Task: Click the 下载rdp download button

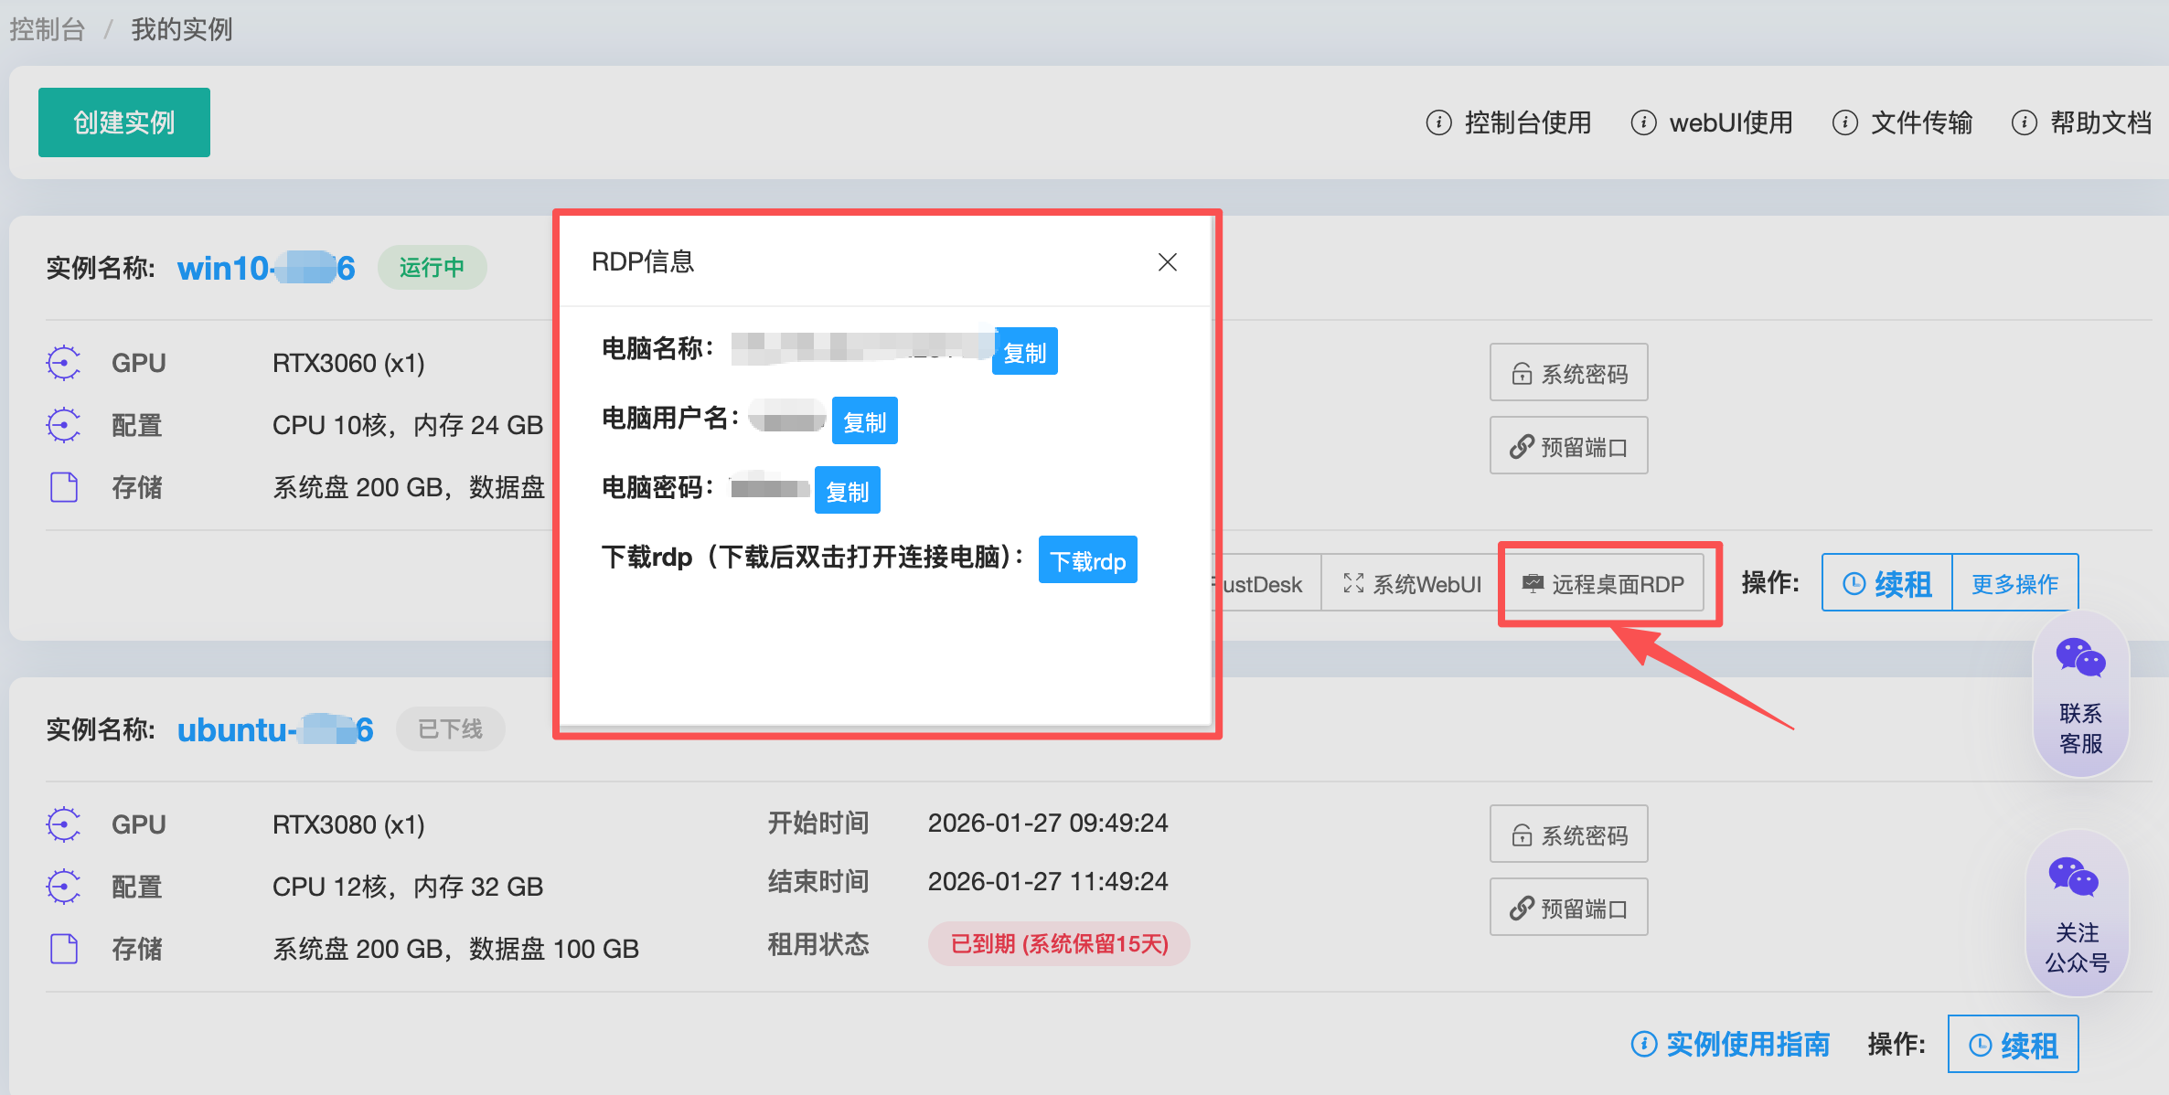Action: coord(1087,560)
